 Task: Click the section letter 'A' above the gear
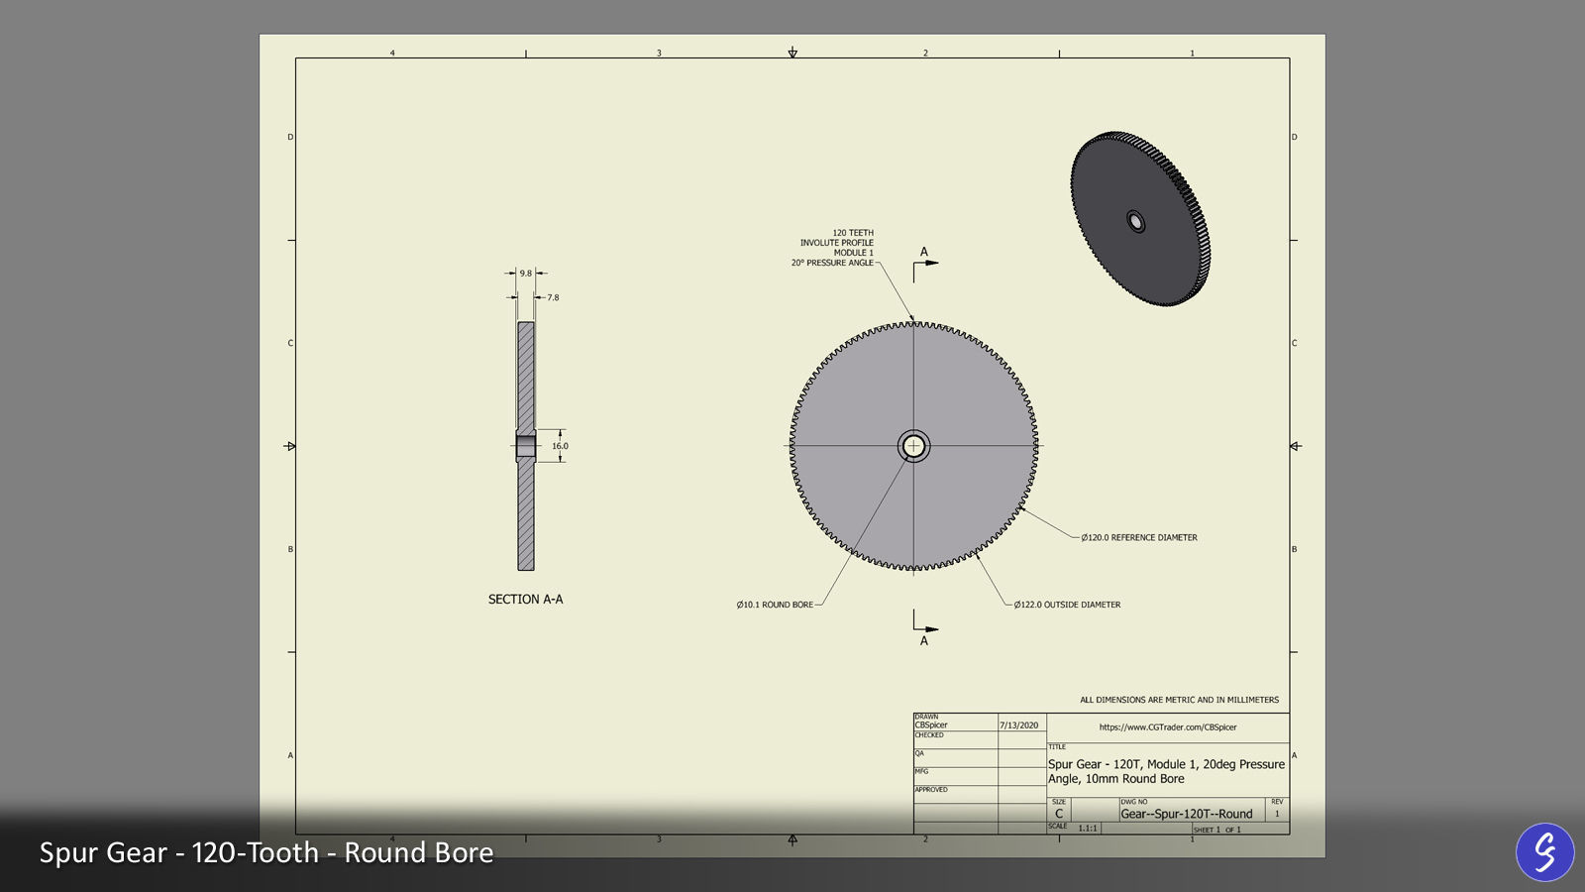click(924, 252)
